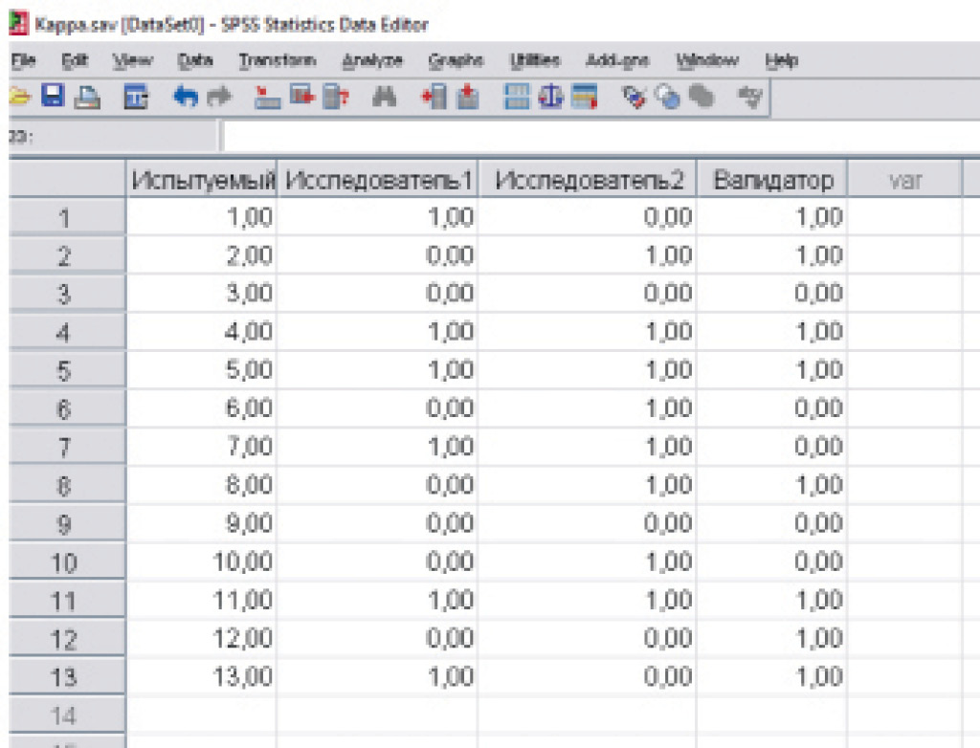
Task: Click the Undo arrow icon
Action: pos(185,96)
